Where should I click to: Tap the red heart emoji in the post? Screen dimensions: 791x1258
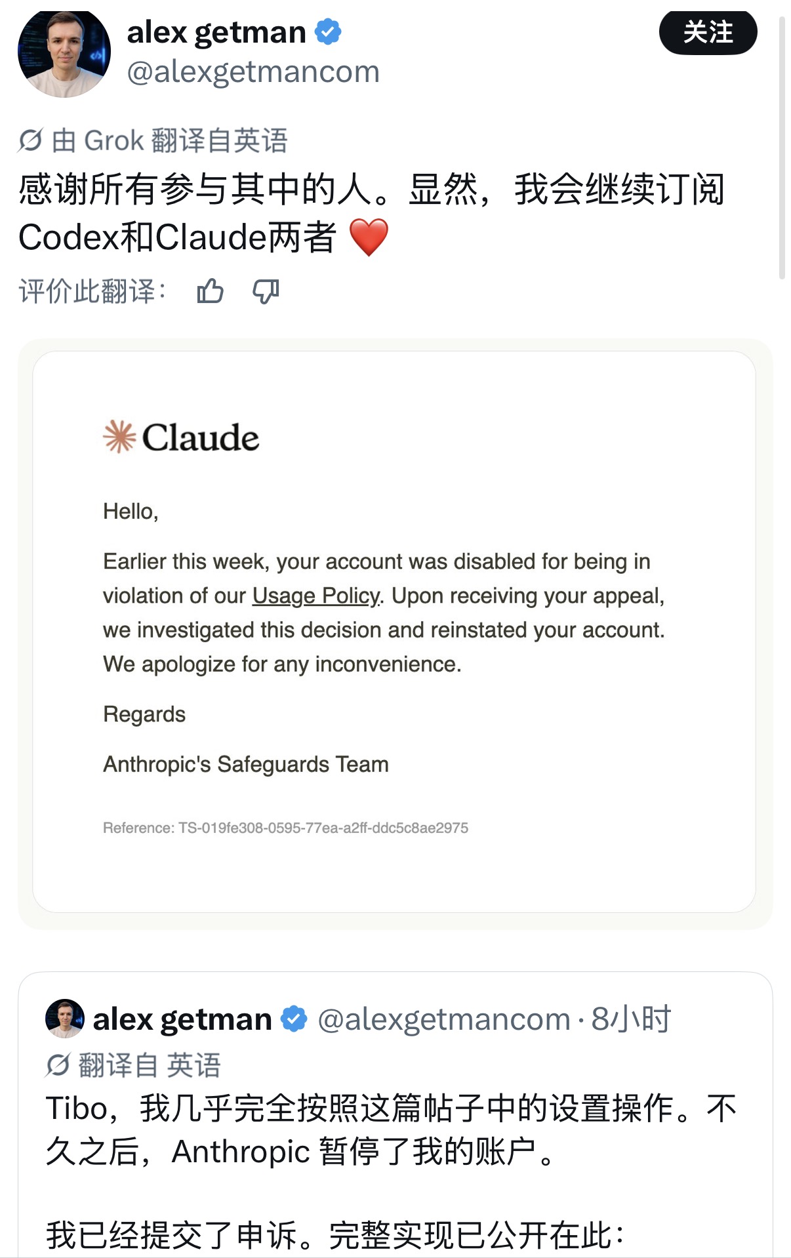(369, 237)
